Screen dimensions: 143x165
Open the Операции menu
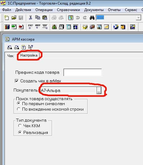point(44,10)
